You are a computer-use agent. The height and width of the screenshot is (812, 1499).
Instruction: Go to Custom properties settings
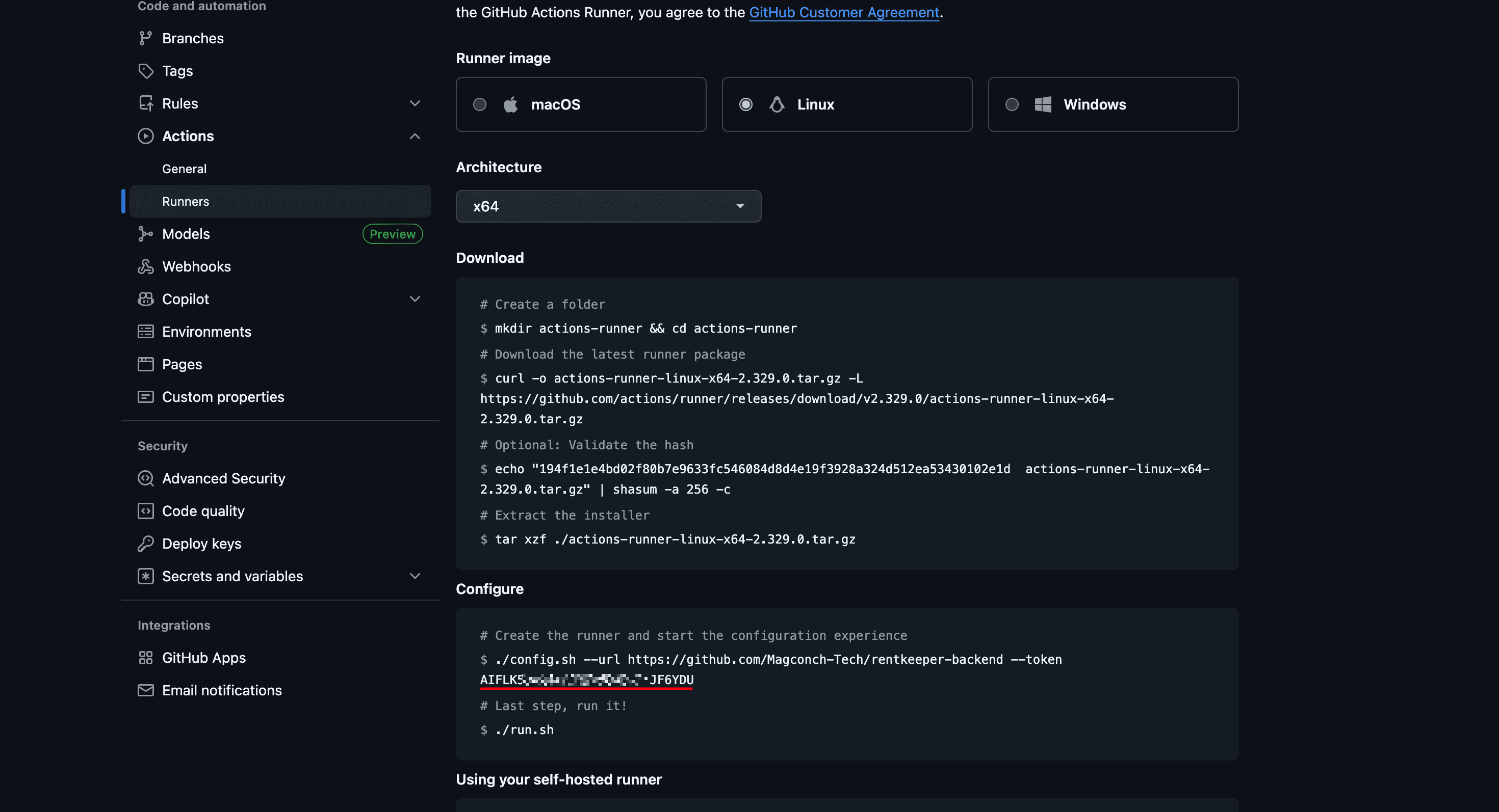coord(223,397)
